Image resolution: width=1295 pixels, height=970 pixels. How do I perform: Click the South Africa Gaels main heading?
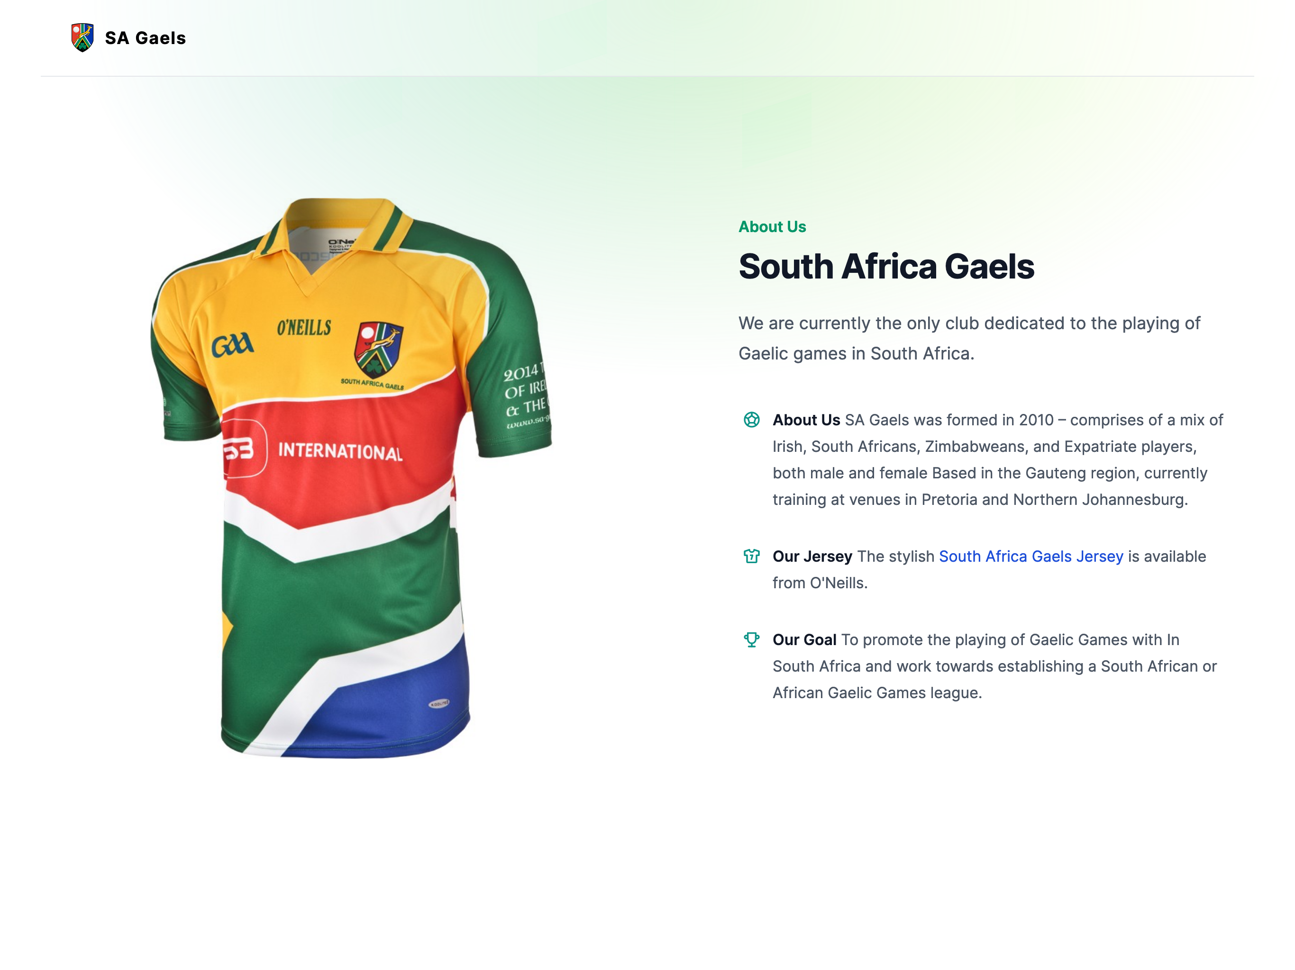click(886, 267)
